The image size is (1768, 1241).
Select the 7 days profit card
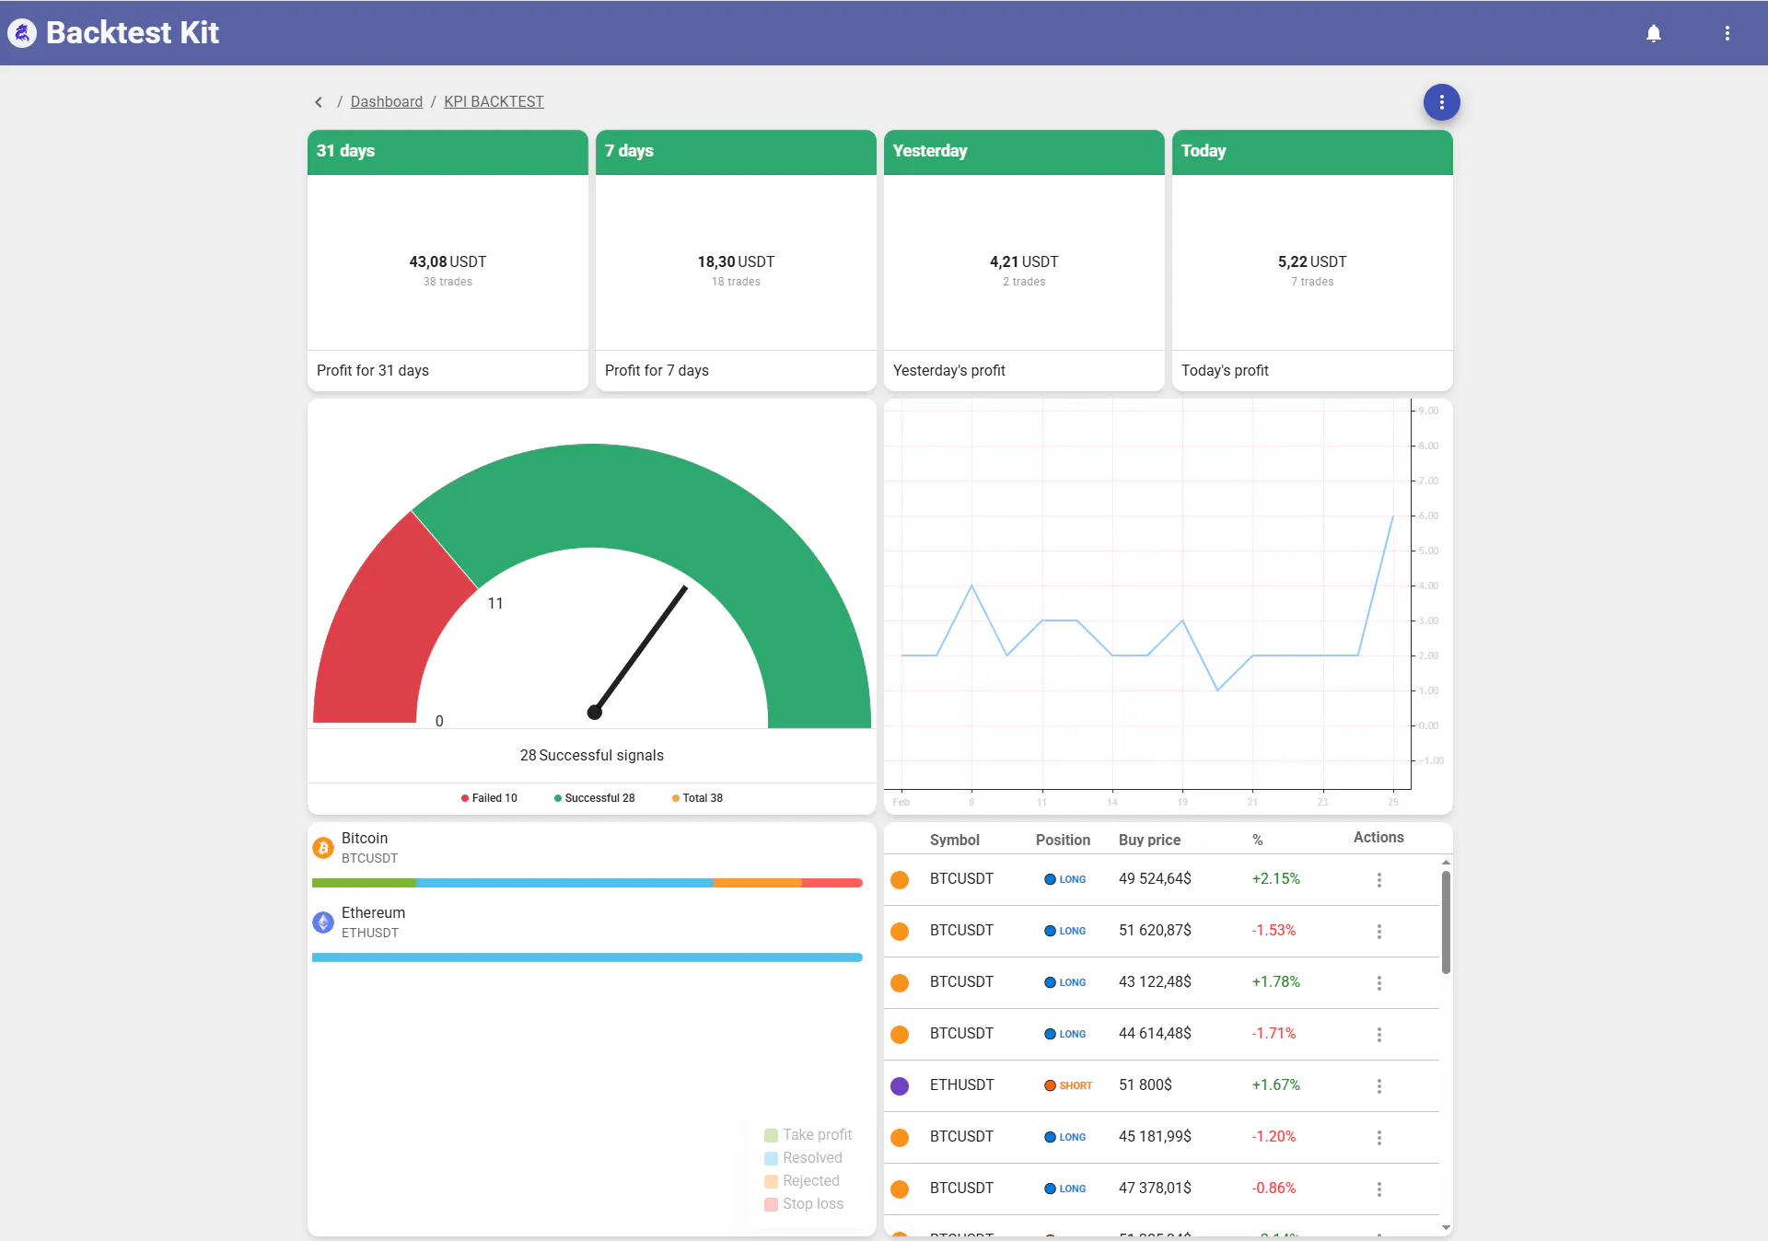point(736,261)
